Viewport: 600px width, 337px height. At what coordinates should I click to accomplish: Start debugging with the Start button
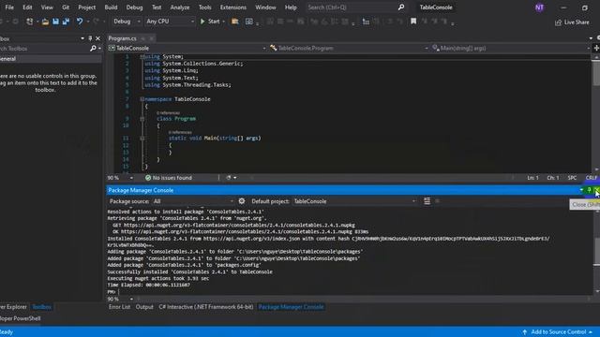pyautogui.click(x=210, y=22)
